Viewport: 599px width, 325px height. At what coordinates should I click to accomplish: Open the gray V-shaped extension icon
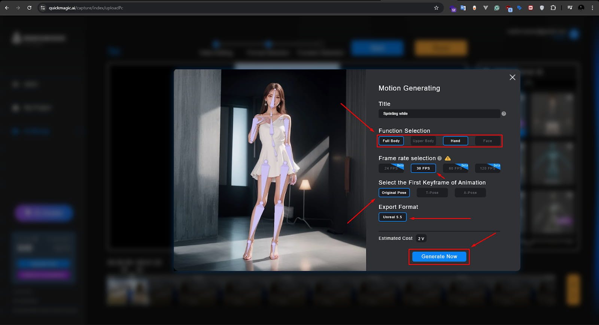[x=486, y=7]
